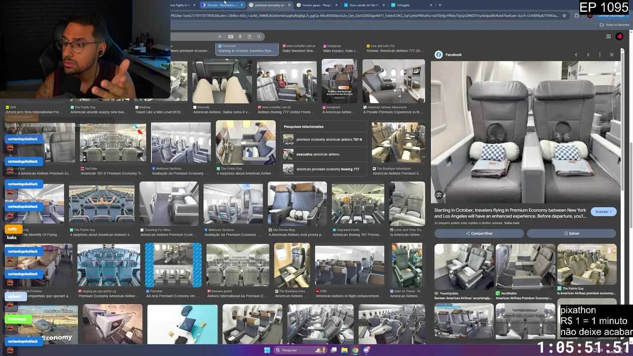633x356 pixels.
Task: Open the Chrome extensions puzzle icon
Action: coord(577,16)
